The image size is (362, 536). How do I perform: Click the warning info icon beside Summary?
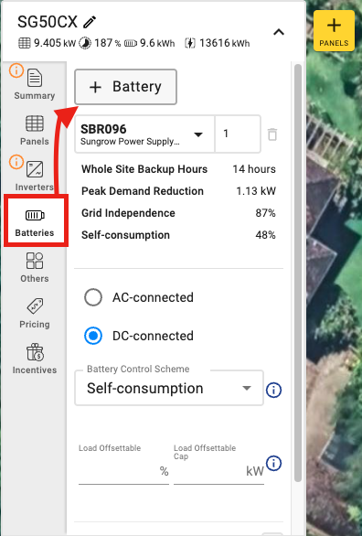pos(16,70)
